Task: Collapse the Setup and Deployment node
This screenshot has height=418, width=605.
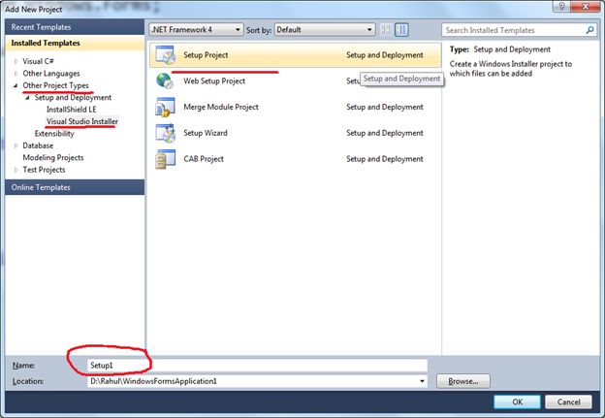Action: 27,98
